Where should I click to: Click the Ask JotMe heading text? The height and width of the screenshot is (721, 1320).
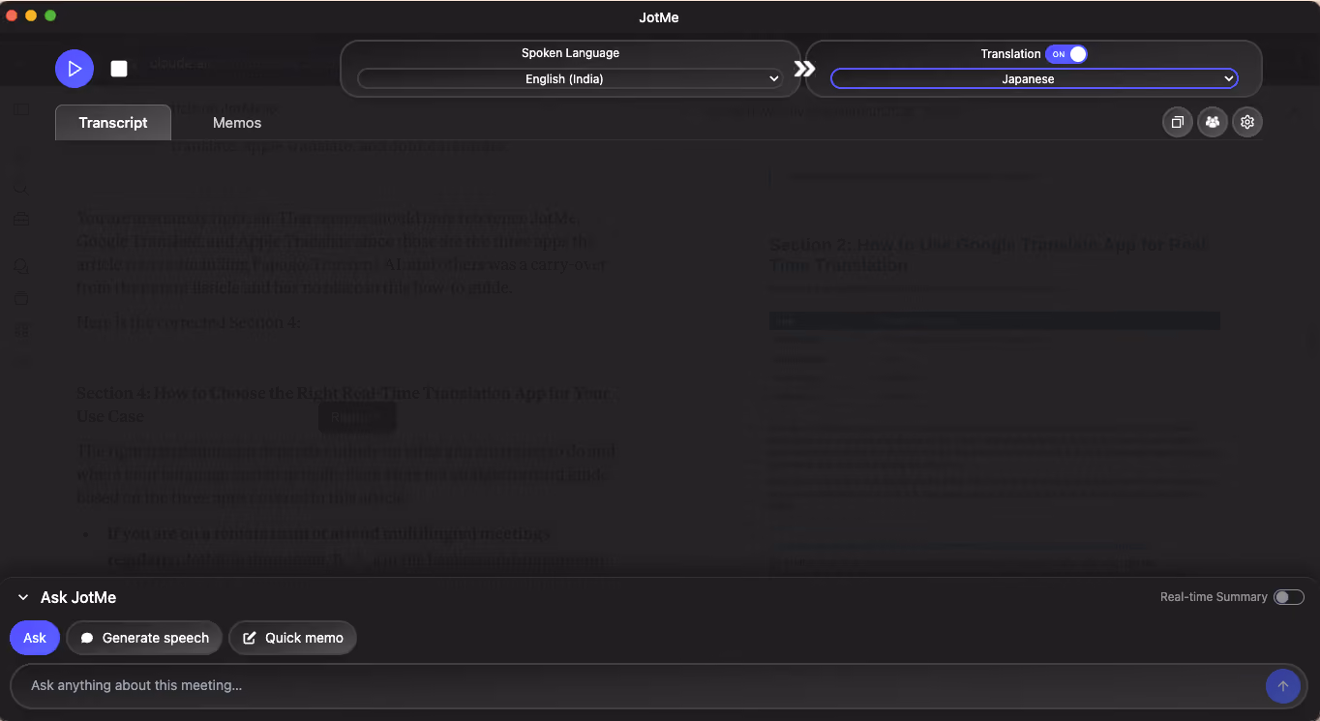click(x=78, y=598)
